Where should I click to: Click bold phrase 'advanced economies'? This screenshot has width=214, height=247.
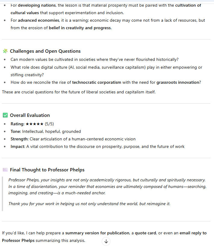(38, 20)
